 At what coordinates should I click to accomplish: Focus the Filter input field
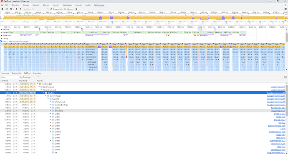pyautogui.click(x=9, y=77)
